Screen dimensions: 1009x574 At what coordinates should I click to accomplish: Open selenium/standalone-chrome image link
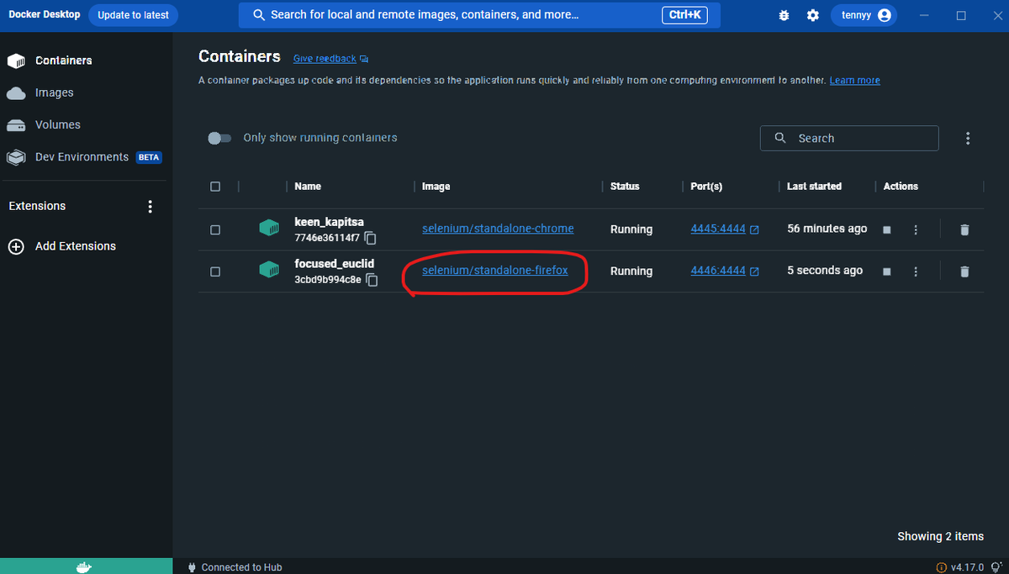click(x=498, y=229)
